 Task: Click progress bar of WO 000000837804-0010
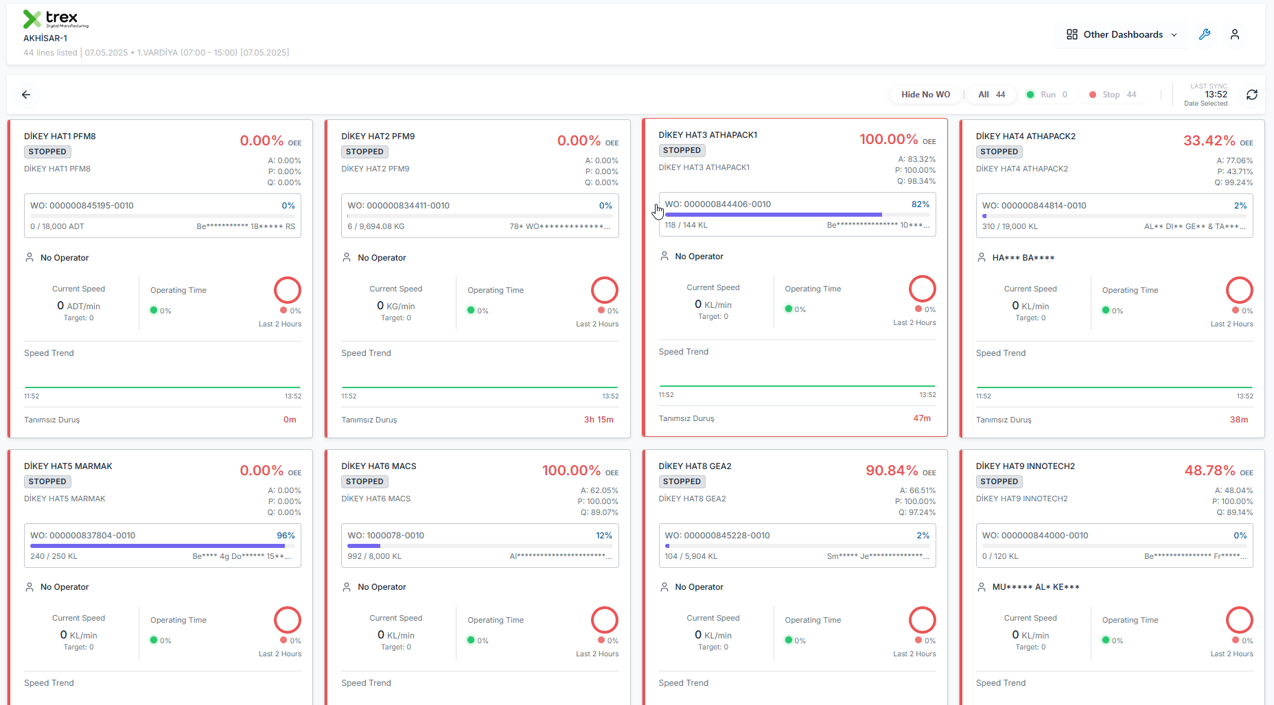[x=163, y=546]
